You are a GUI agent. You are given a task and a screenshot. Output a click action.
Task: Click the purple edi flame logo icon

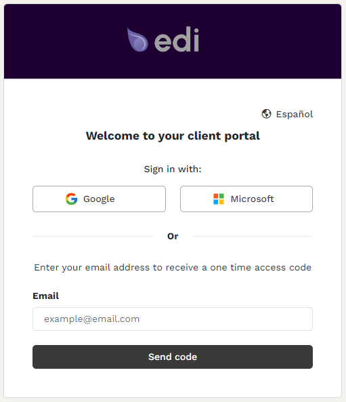click(x=137, y=40)
